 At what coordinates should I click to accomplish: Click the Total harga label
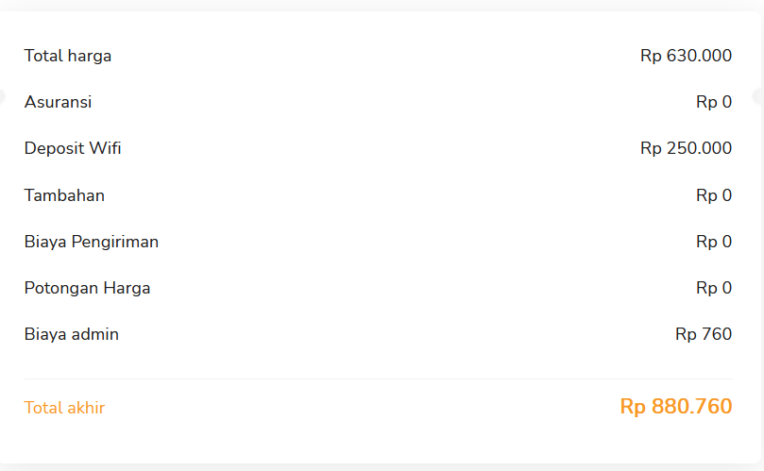[x=68, y=56]
